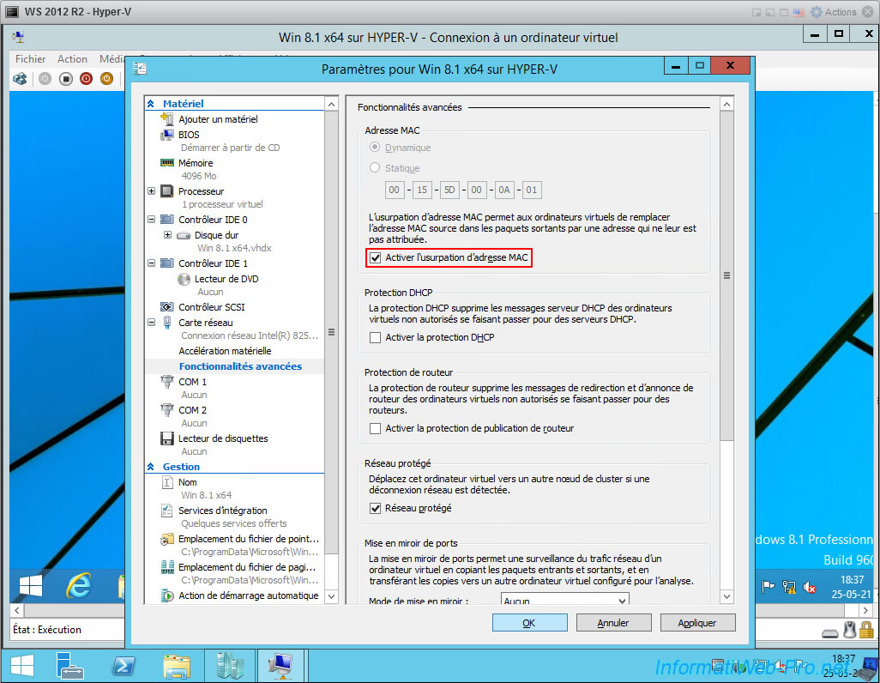
Task: Select Fonctionnalités avancées in the tree
Action: click(x=240, y=366)
